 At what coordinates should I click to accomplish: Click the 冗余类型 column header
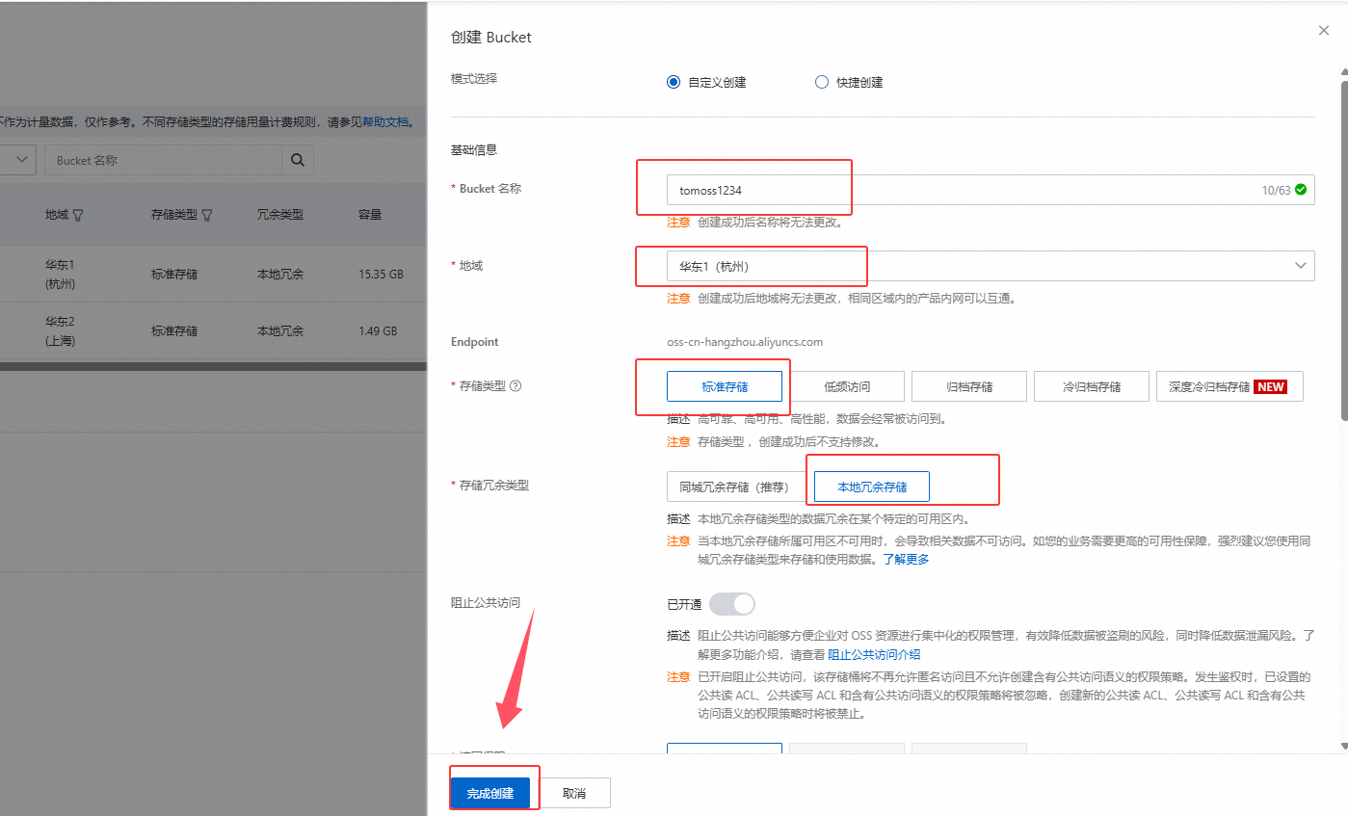click(x=280, y=215)
